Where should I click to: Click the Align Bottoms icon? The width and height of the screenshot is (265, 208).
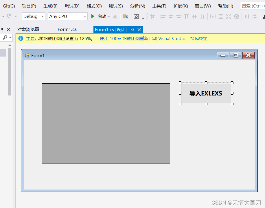pyautogui.click(x=202, y=16)
